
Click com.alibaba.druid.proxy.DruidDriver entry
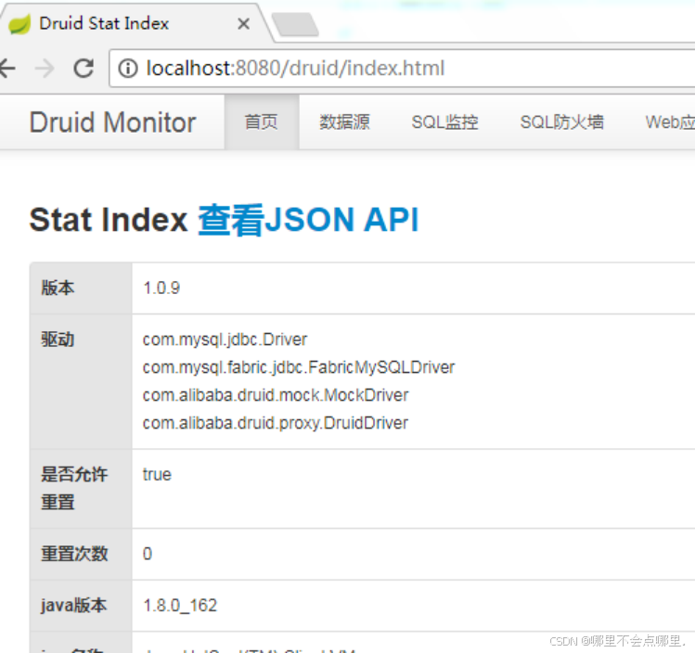(276, 423)
